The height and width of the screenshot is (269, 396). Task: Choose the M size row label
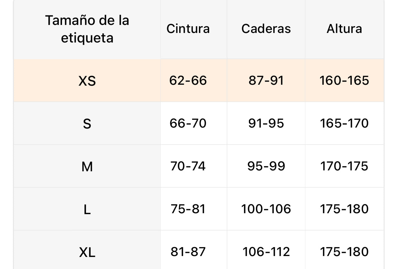pos(87,166)
